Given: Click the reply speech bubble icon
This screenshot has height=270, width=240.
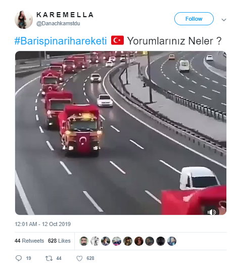Looking at the screenshot, I should click(x=19, y=258).
